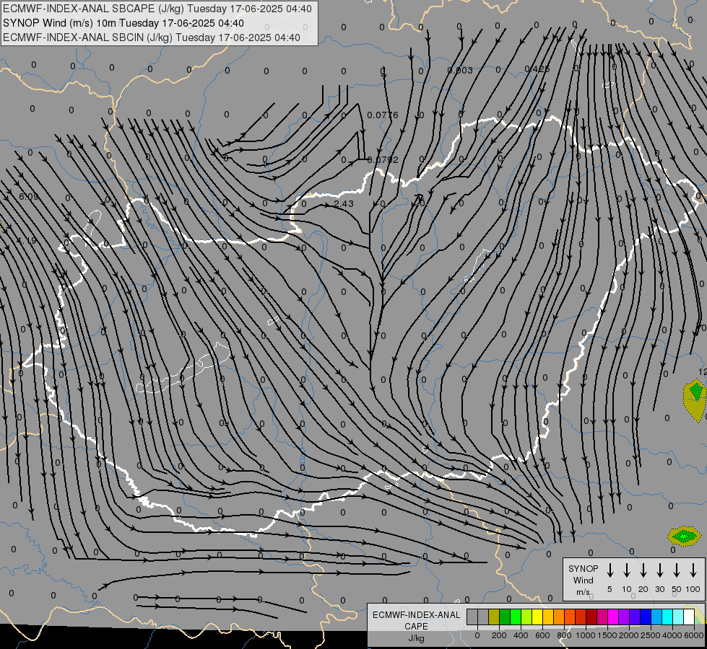Select the bright green CAPE legend swatch
Image resolution: width=707 pixels, height=649 pixels.
click(516, 617)
